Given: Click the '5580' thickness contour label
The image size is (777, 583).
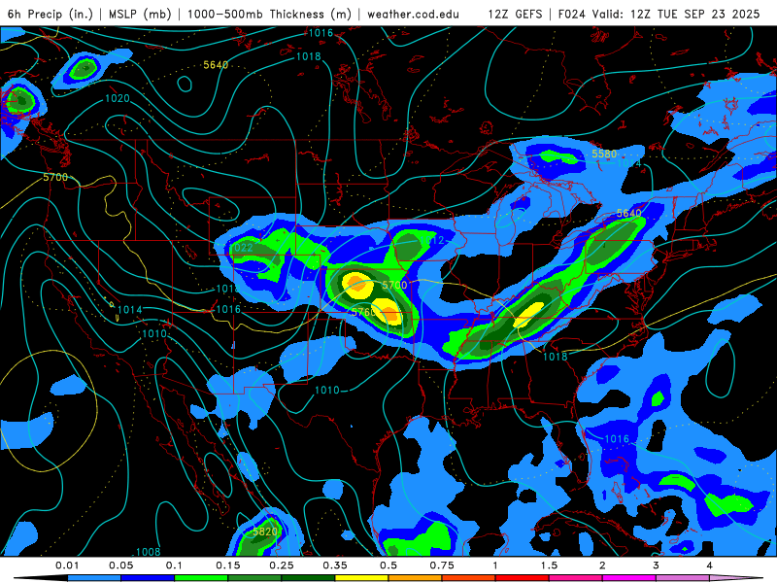Looking at the screenshot, I should point(604,154).
